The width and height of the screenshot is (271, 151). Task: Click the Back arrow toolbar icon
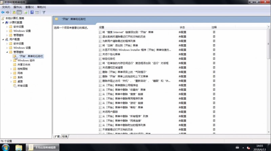3,12
